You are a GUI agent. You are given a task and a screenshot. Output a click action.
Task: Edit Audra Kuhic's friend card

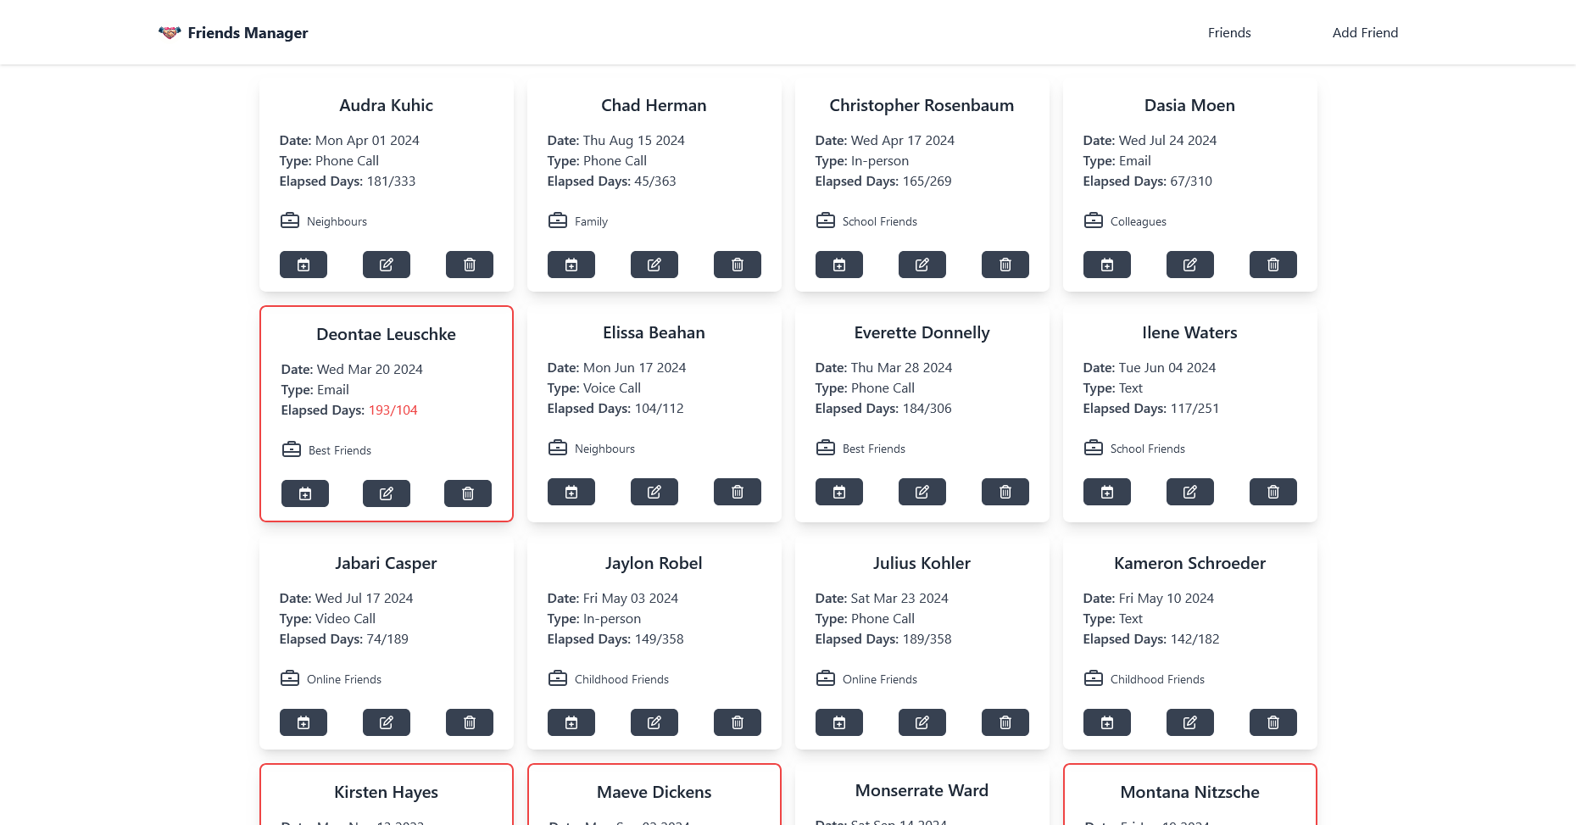[386, 265]
